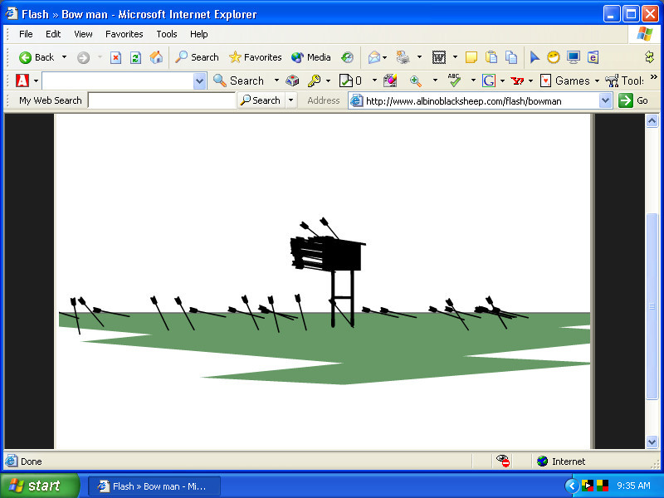The height and width of the screenshot is (498, 664).
Task: Click the Google G icon
Action: [x=489, y=81]
